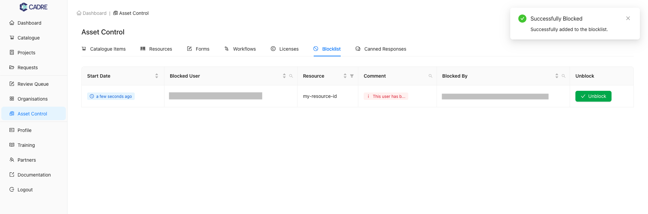This screenshot has height=214, width=648.
Task: Open the Resource column filter
Action: point(352,76)
